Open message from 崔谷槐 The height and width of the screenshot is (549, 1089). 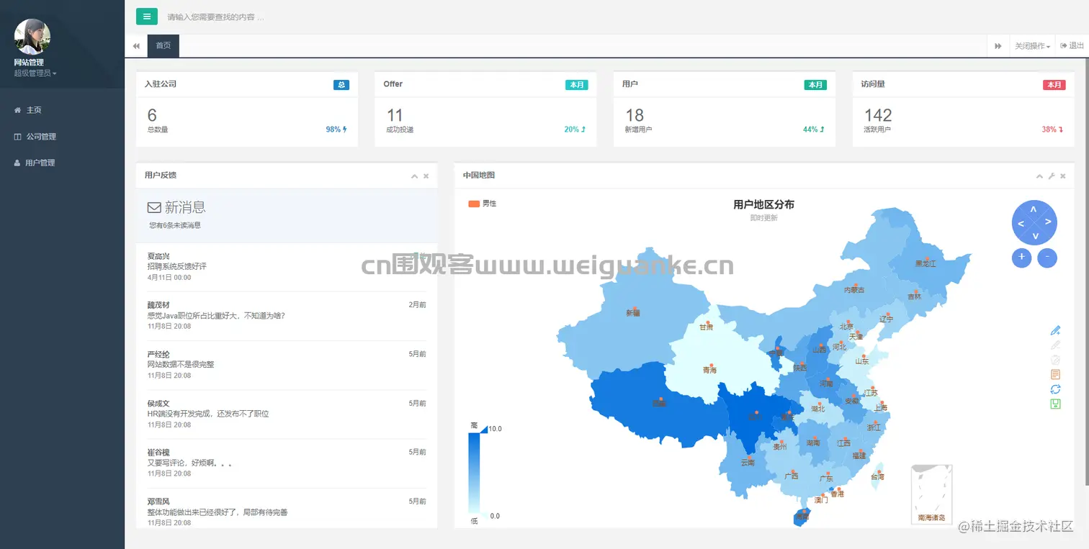[x=287, y=463]
